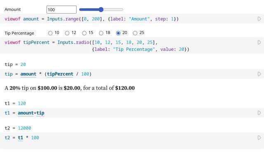The height and width of the screenshot is (165, 264).
Task: Click 'Inputs.radio' in the tipPercent cell
Action: (x=73, y=42)
